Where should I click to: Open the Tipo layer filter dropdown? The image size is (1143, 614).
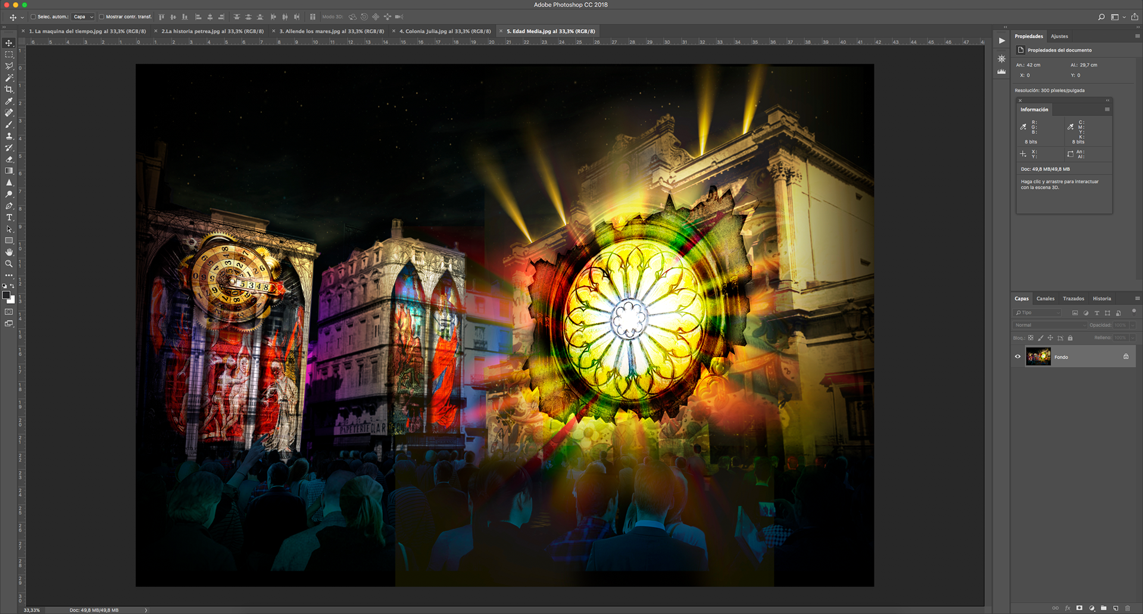point(1038,313)
